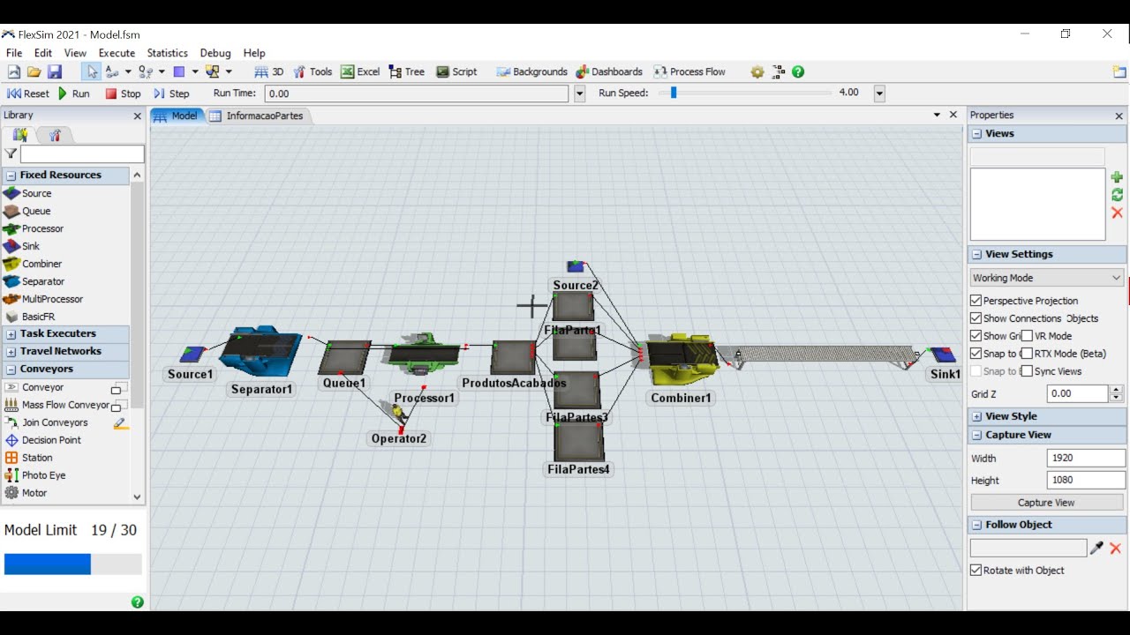
Task: Add a view with the green plus
Action: (1117, 177)
